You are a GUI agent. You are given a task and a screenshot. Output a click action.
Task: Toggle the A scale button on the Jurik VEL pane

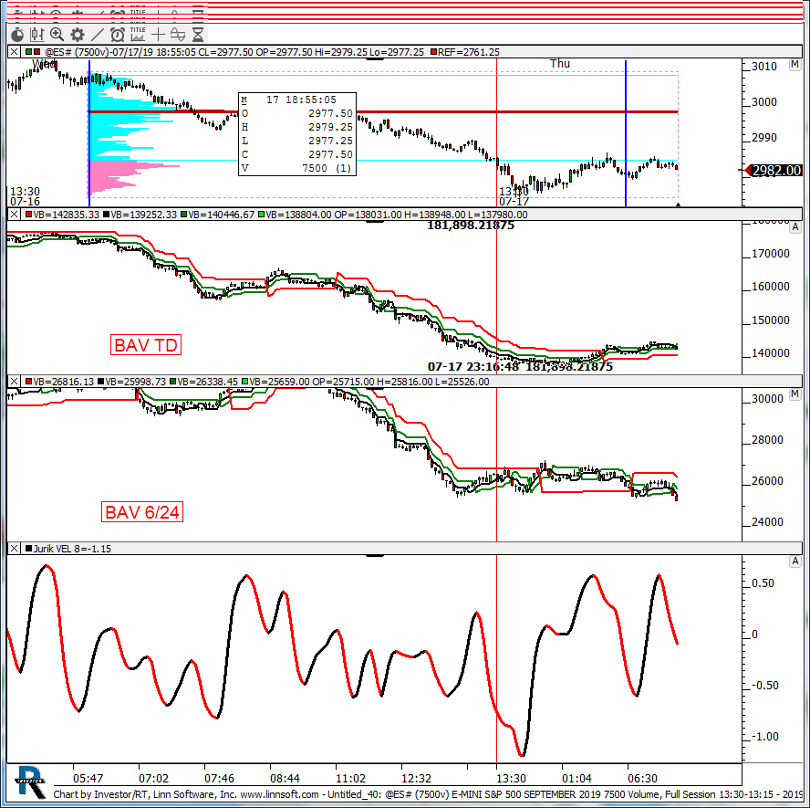(x=794, y=561)
